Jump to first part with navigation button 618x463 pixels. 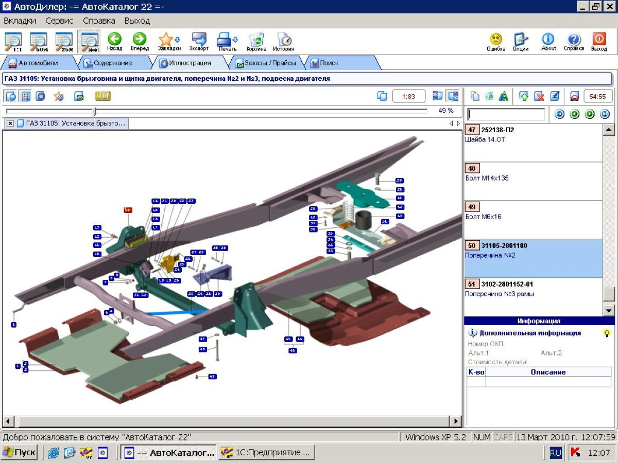[560, 114]
